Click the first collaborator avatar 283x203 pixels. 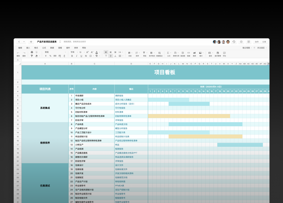215,42
